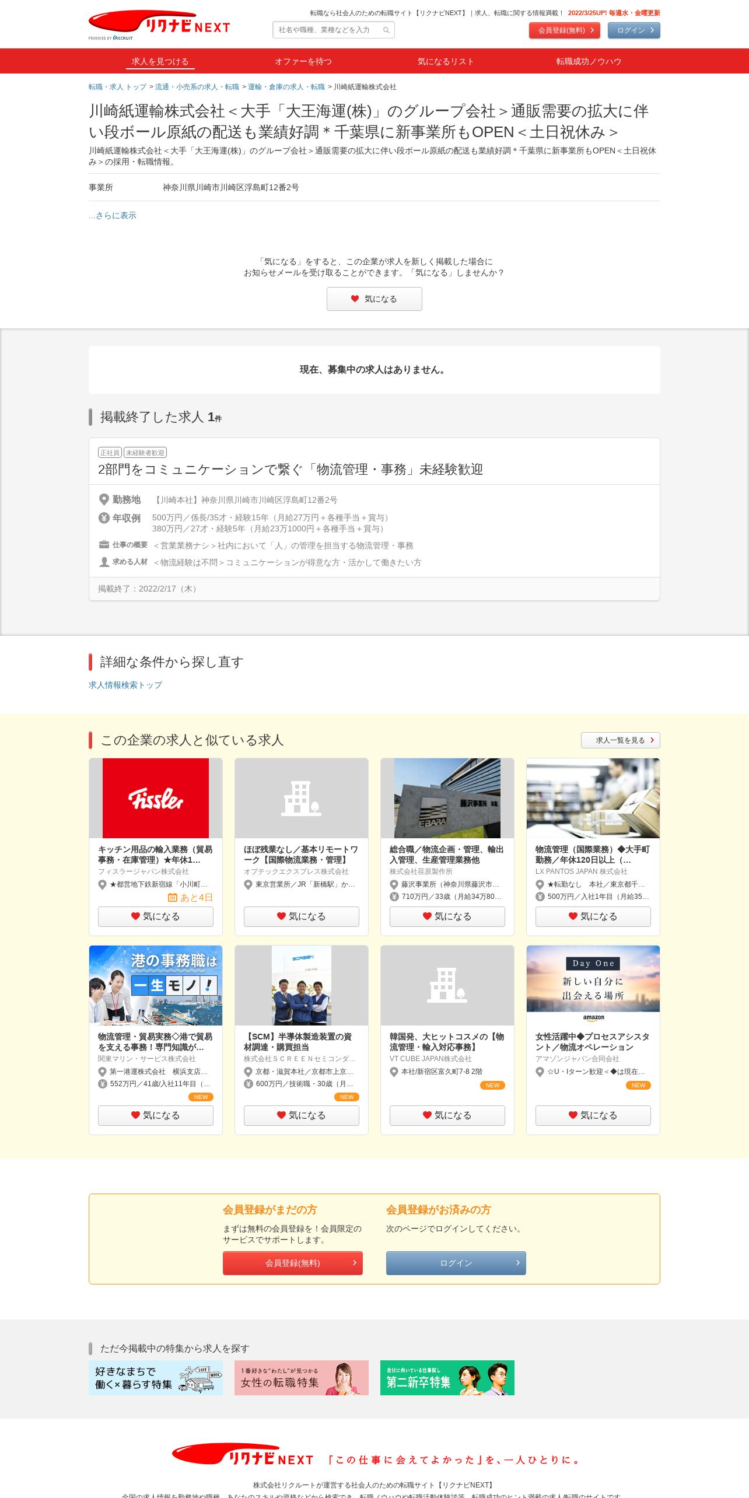This screenshot has height=1498, width=749.
Task: Toggle 気になる on the SCREENセミコンダクター card
Action: tap(302, 1115)
